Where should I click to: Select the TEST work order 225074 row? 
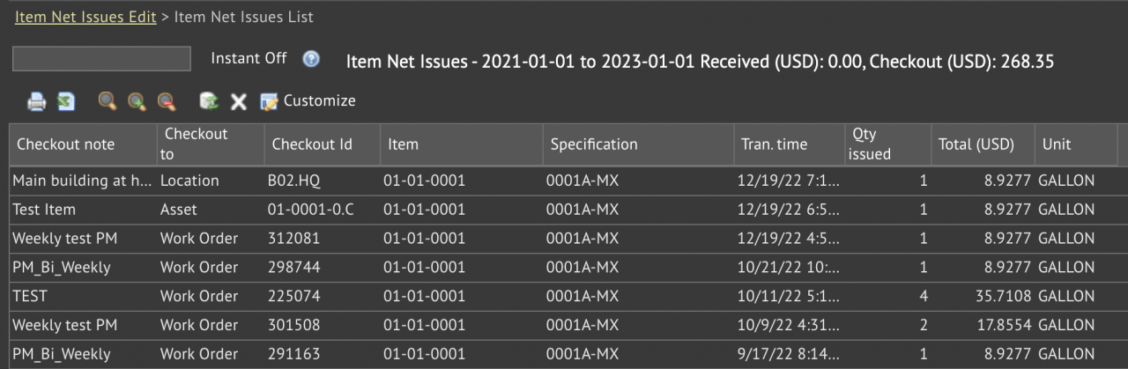tap(564, 296)
